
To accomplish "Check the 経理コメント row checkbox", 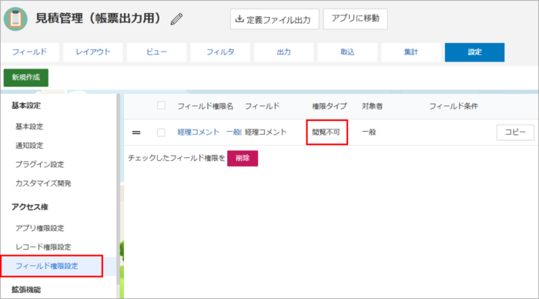I will coord(161,133).
